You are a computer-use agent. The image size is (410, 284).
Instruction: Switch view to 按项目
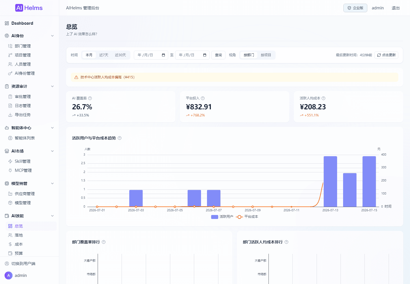point(266,55)
